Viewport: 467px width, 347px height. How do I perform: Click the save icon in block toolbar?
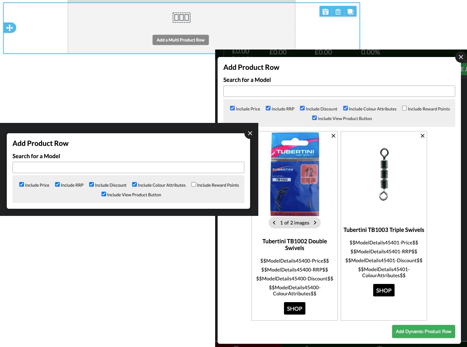pyautogui.click(x=325, y=12)
